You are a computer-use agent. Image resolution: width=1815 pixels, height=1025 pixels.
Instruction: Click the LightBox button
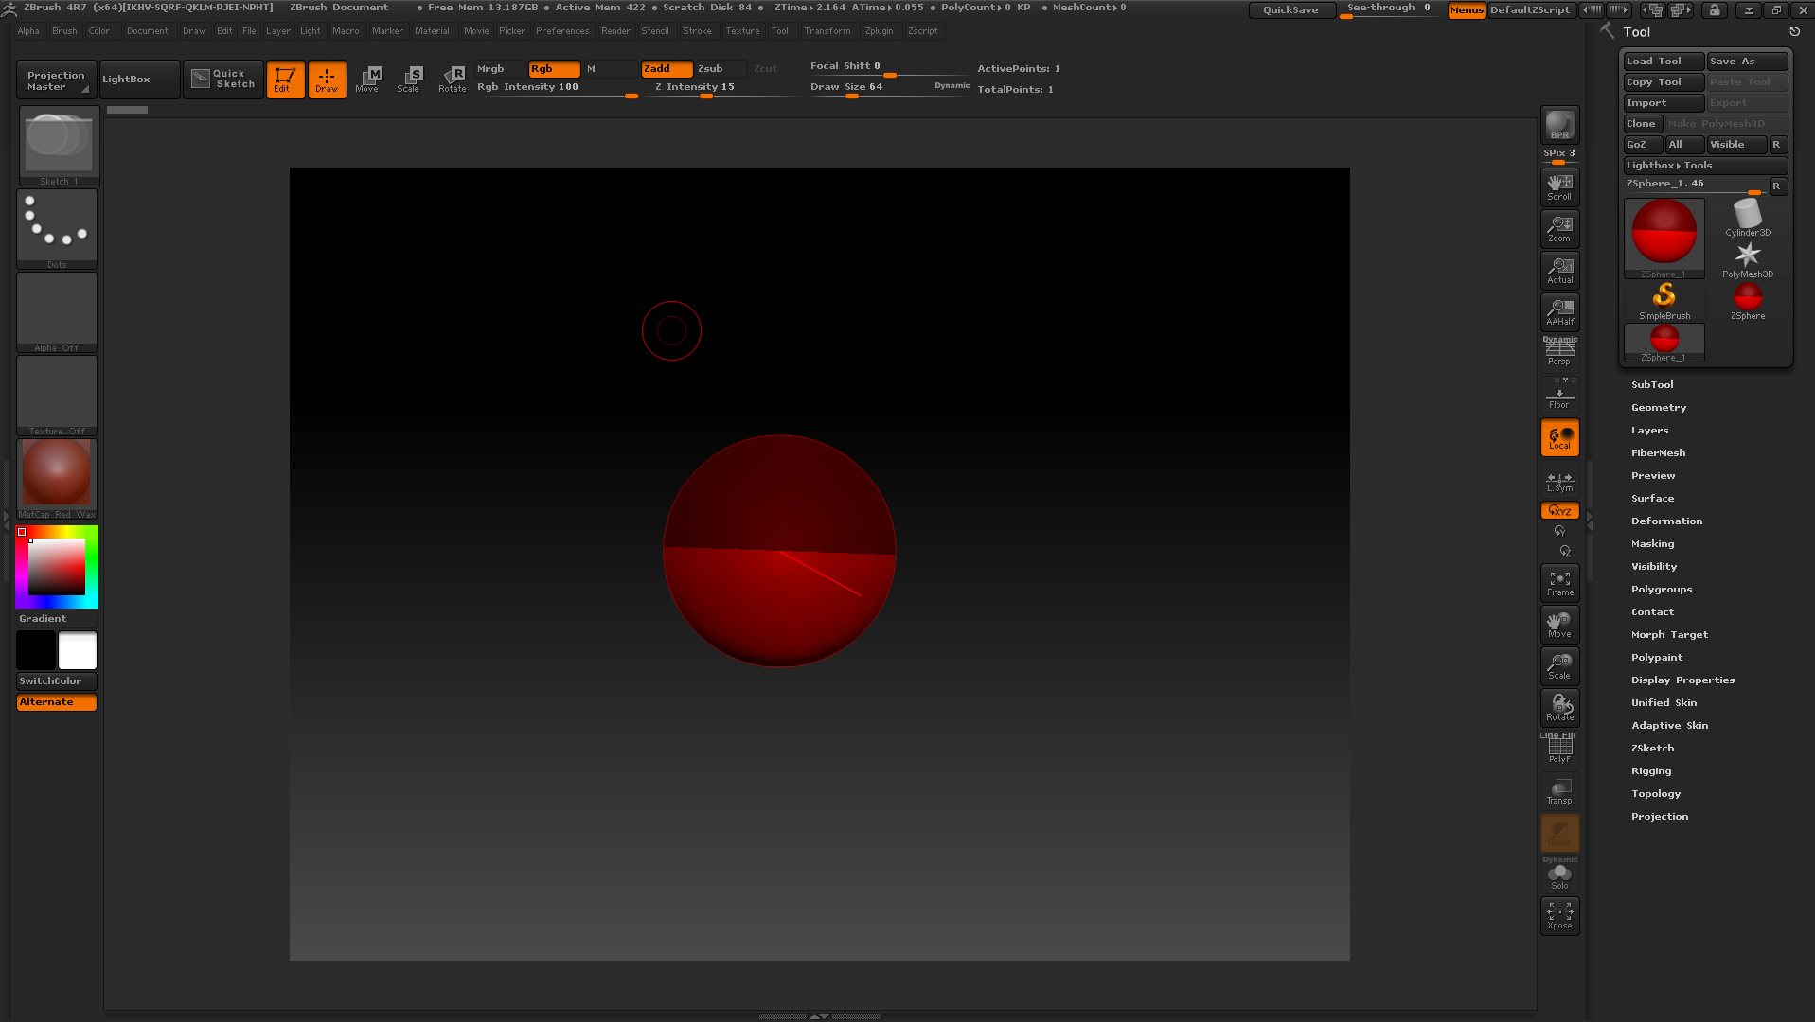tap(140, 80)
